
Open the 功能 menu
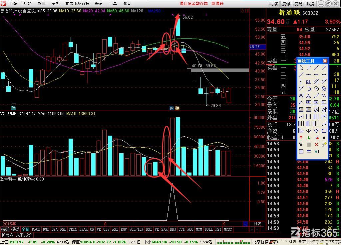tap(27, 3)
